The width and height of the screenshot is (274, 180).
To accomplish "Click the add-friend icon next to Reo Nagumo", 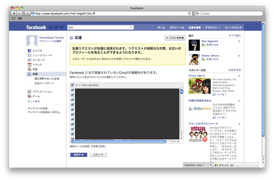I will [203, 45].
